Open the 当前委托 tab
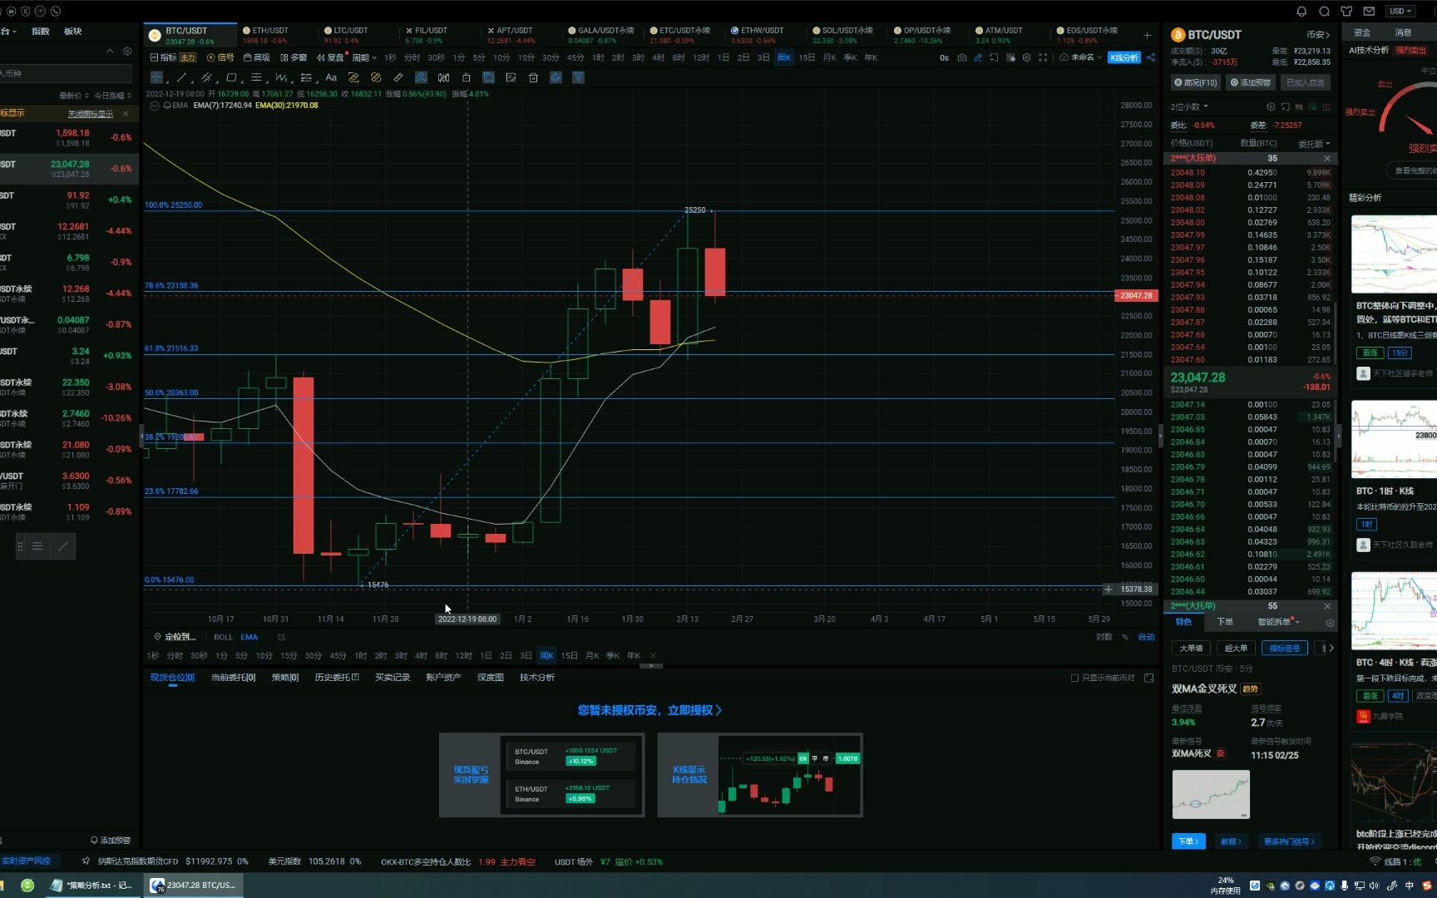Screen dimensions: 1437x898 233,678
